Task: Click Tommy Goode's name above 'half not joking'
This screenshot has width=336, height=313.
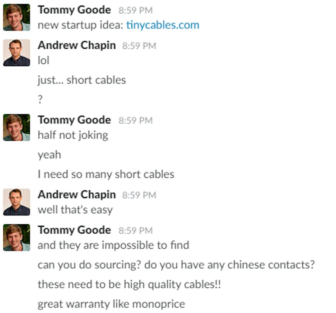Action: (74, 120)
